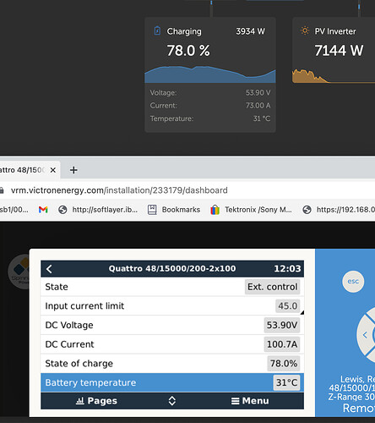Click the 7144 W PV Inverter value
This screenshot has width=375, height=423.
click(x=339, y=51)
